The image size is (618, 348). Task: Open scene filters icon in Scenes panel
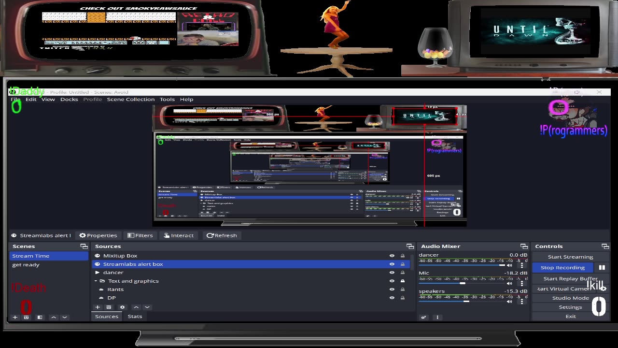(x=40, y=317)
